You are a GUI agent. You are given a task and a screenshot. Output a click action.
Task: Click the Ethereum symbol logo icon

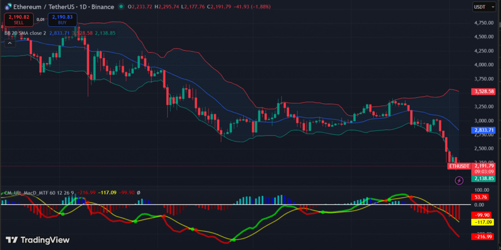[x=8, y=7]
